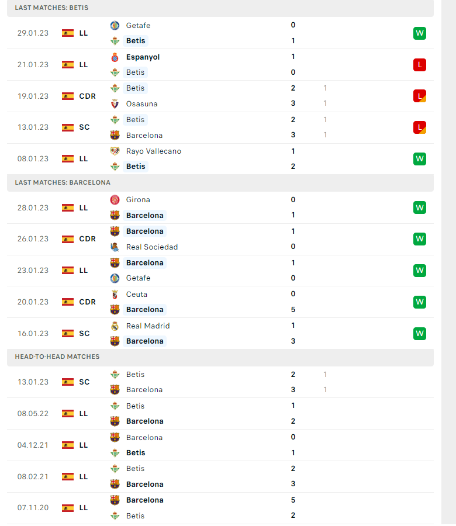The width and height of the screenshot is (456, 526).
Task: Click the Head-to-Head Matches section header
Action: coord(57,357)
